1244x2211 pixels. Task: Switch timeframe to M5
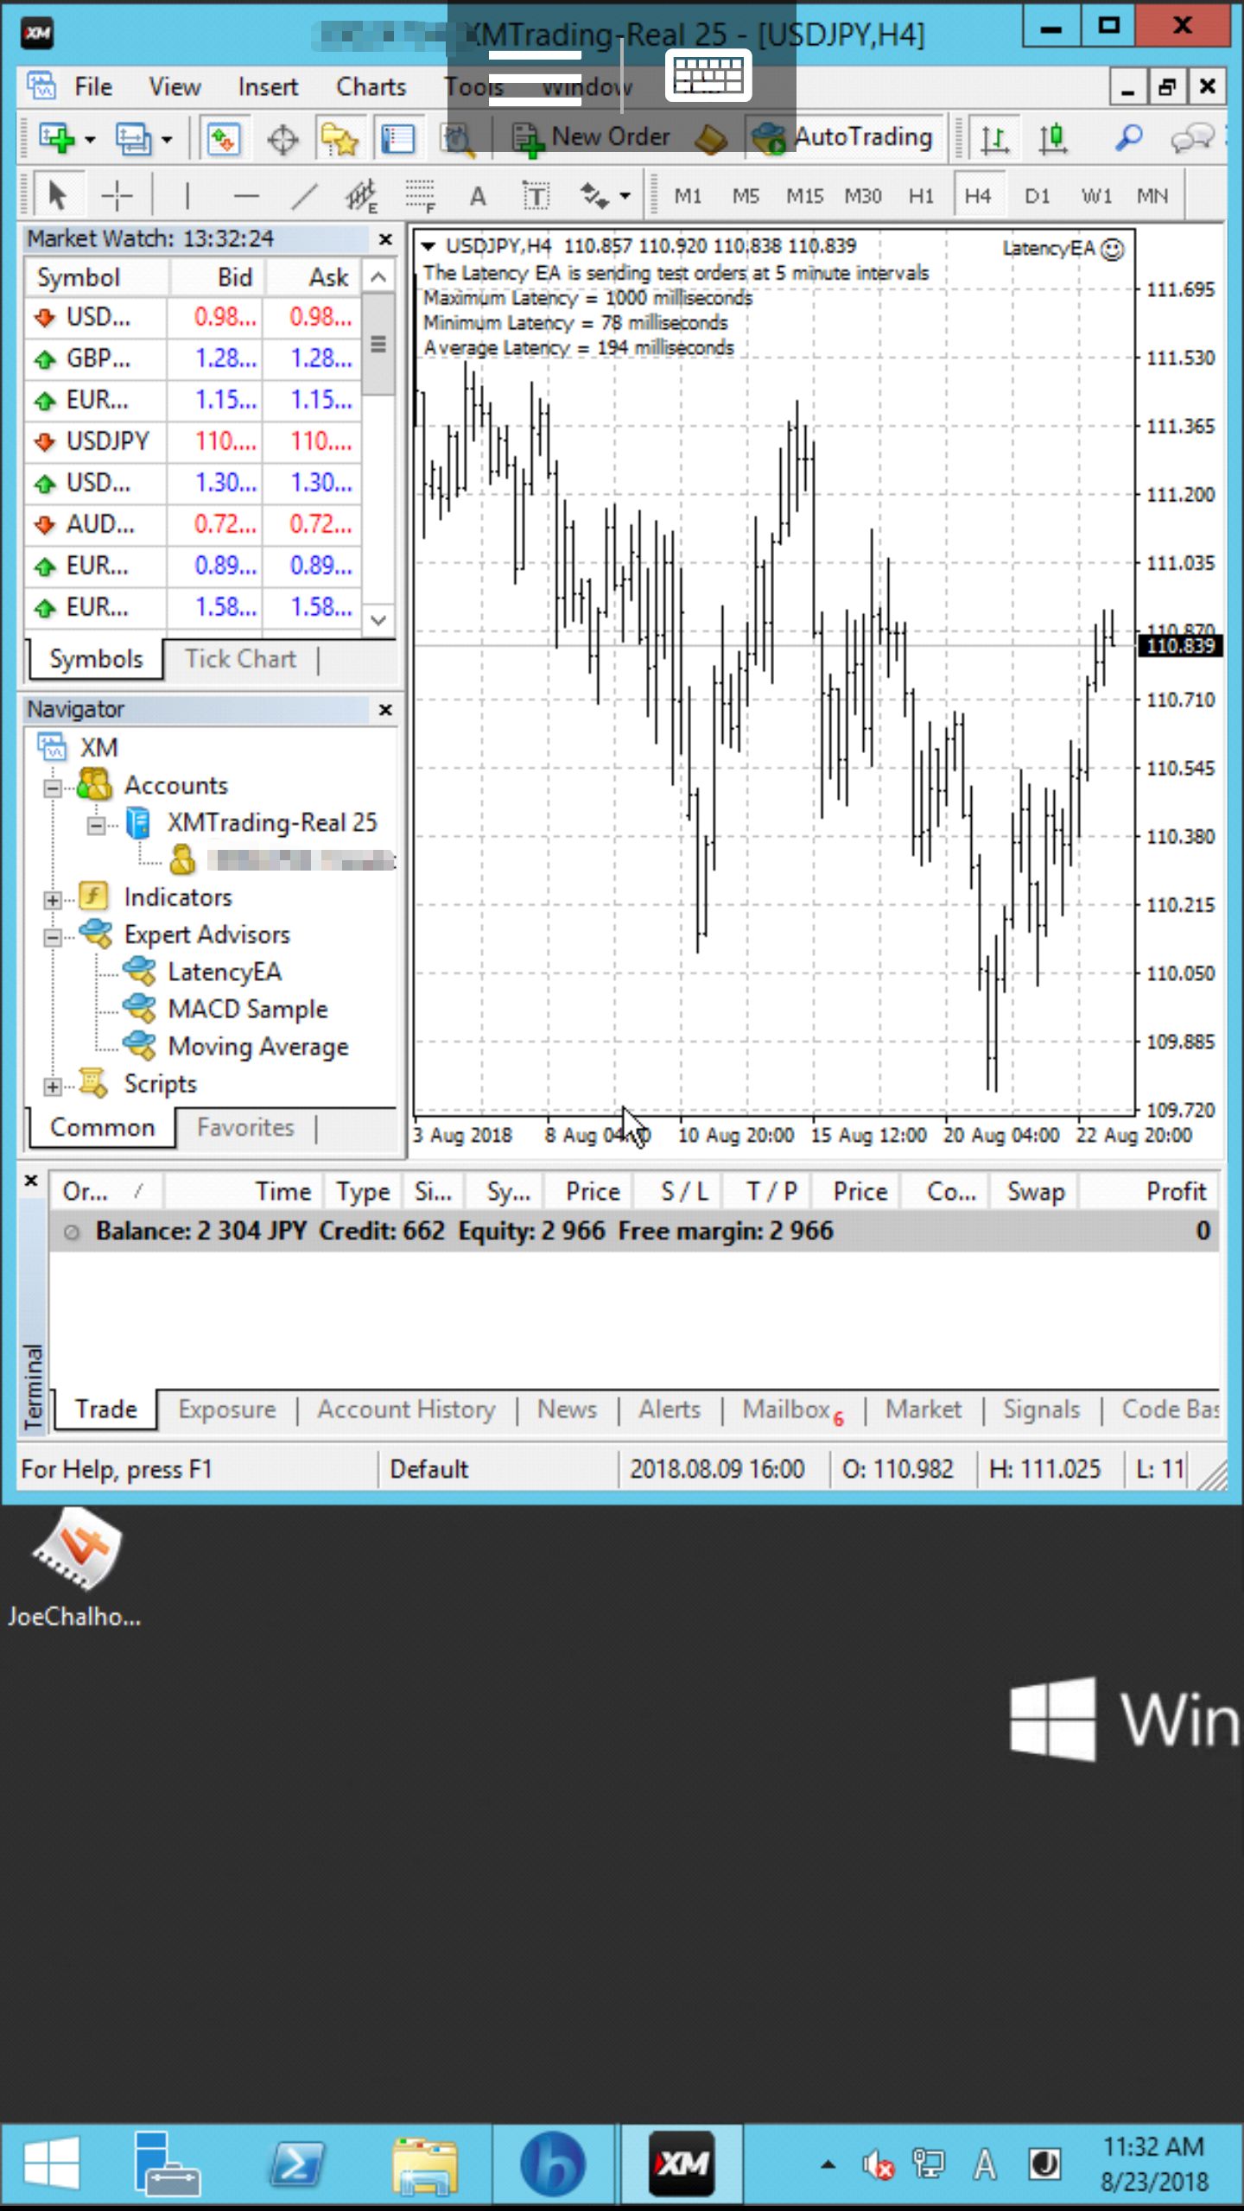[x=746, y=196]
